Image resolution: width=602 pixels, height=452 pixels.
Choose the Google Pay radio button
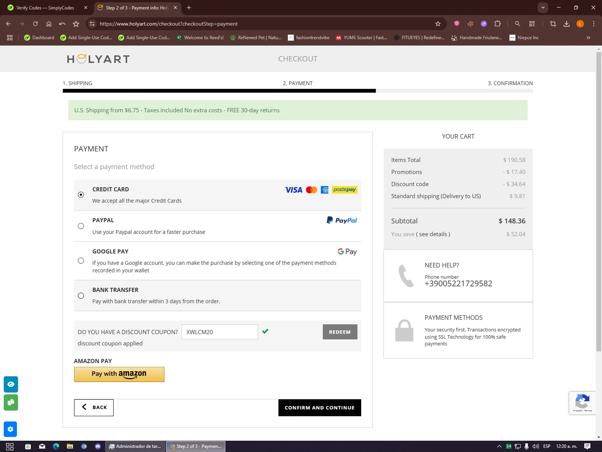click(81, 261)
